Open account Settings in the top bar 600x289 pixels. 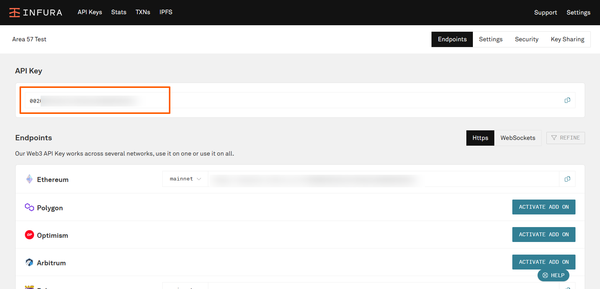click(579, 13)
